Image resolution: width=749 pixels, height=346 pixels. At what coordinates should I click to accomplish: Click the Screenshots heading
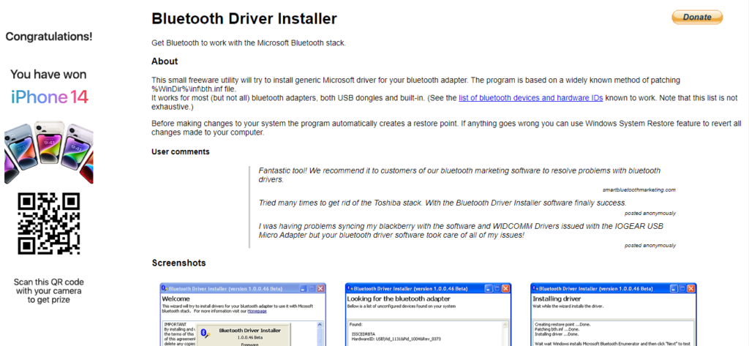point(178,263)
